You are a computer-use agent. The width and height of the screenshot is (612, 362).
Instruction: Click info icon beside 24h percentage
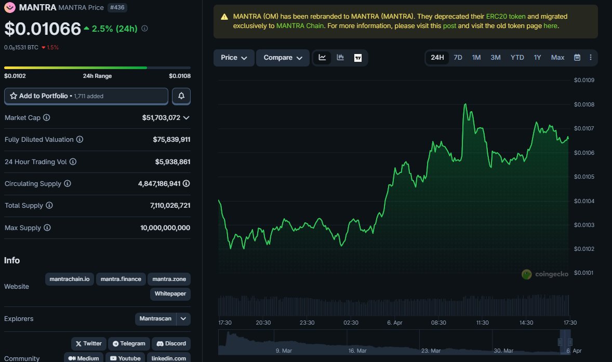[x=144, y=29]
